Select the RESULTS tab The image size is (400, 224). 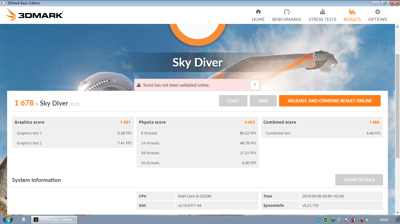[352, 15]
